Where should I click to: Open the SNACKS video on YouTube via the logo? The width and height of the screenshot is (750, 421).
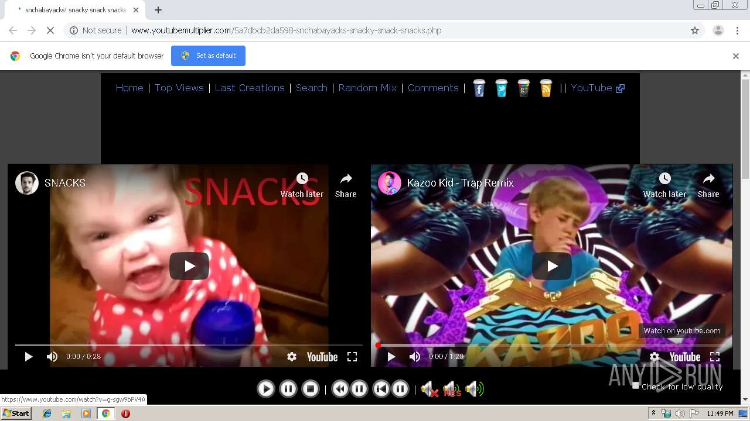tap(322, 357)
